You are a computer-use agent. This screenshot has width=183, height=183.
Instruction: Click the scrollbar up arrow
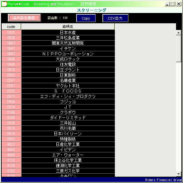pos(178,33)
